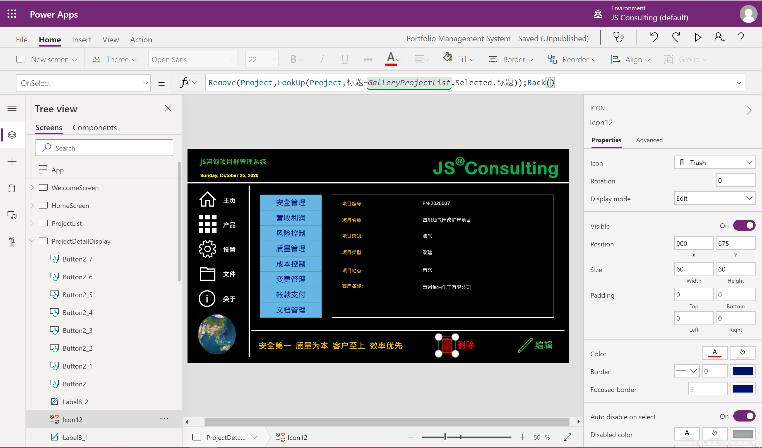Image resolution: width=762 pixels, height=448 pixels.
Task: Open Tree view layers icon in left rail
Action: point(12,135)
